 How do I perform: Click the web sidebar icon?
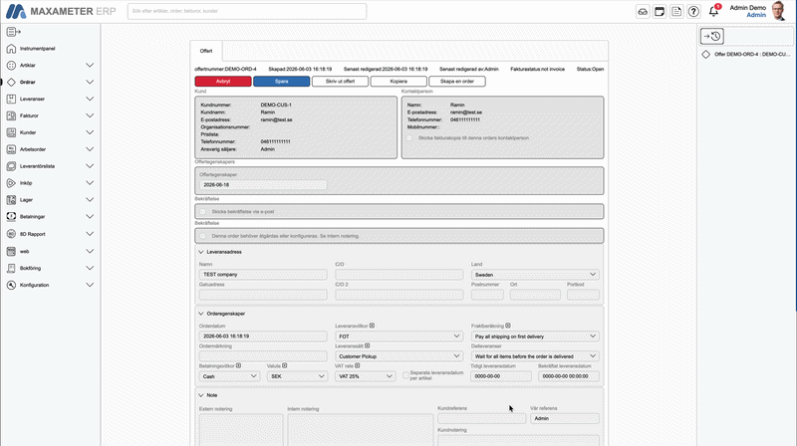pos(11,252)
